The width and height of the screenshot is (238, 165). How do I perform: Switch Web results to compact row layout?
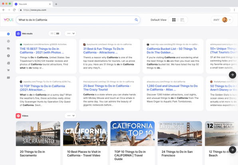point(52,33)
